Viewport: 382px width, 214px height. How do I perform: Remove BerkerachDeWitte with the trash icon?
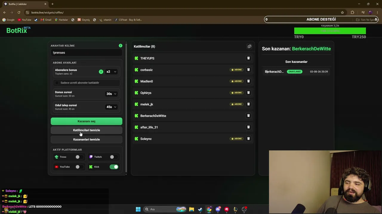click(248, 116)
